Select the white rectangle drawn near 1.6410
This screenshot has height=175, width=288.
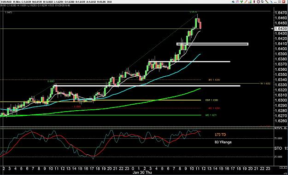click(x=212, y=44)
